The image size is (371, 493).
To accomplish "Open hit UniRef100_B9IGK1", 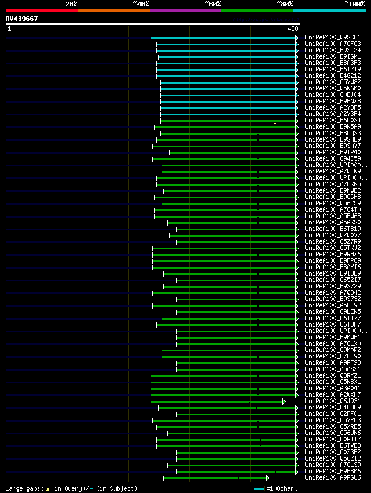I will [x=333, y=57].
